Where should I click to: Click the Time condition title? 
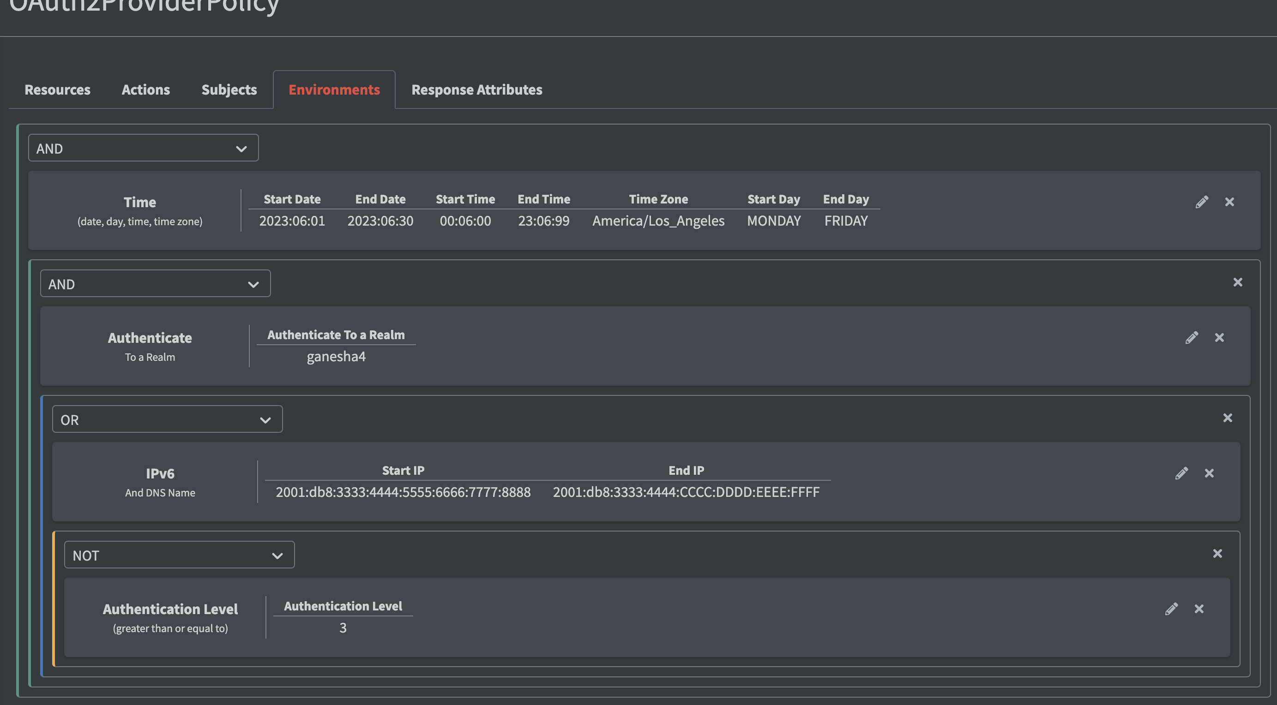140,202
